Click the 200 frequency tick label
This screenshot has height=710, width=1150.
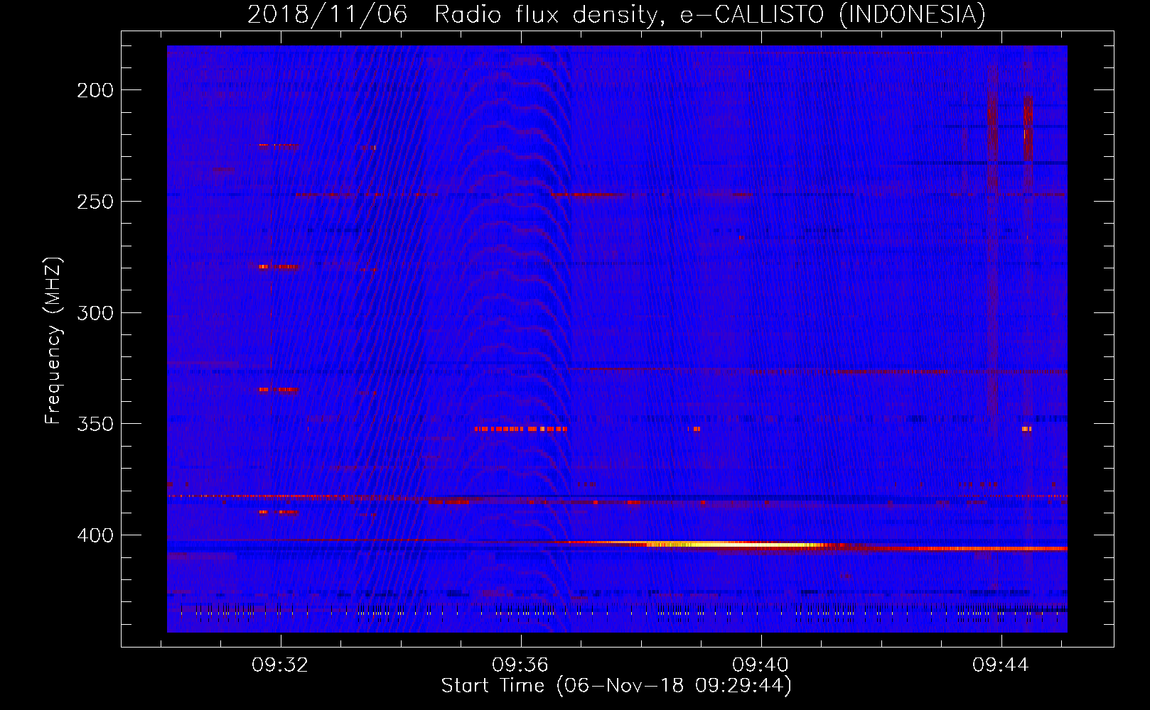point(95,90)
